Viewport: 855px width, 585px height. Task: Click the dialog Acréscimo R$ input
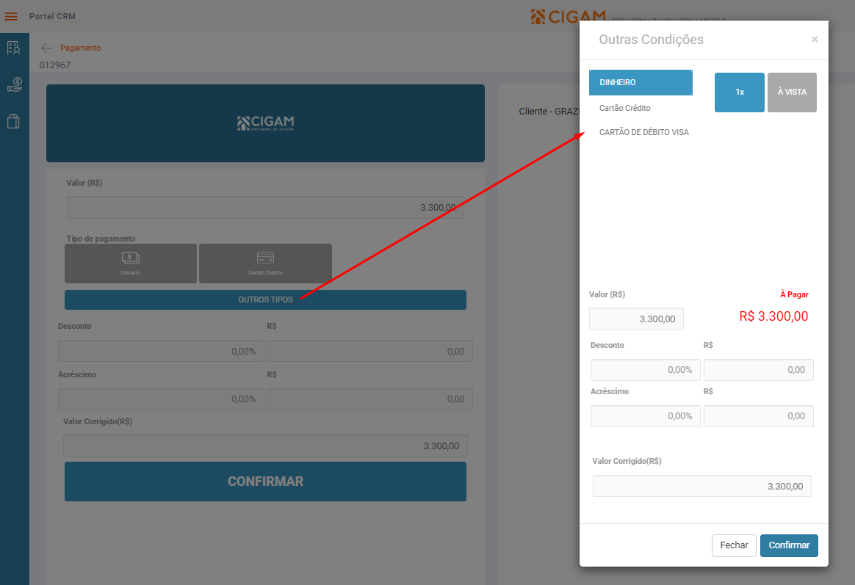pos(759,416)
